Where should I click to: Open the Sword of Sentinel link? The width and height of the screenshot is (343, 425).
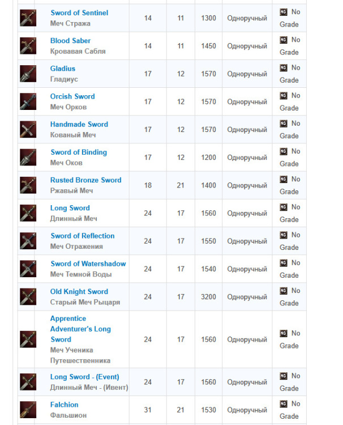(79, 12)
